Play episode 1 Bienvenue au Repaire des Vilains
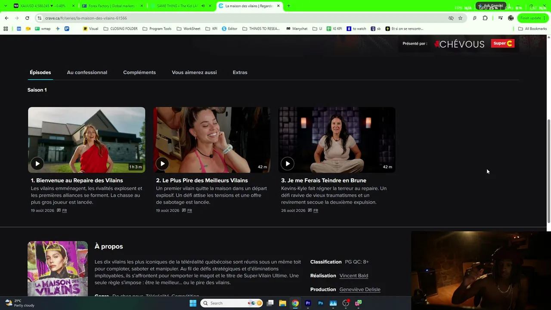The width and height of the screenshot is (551, 310). tap(37, 164)
